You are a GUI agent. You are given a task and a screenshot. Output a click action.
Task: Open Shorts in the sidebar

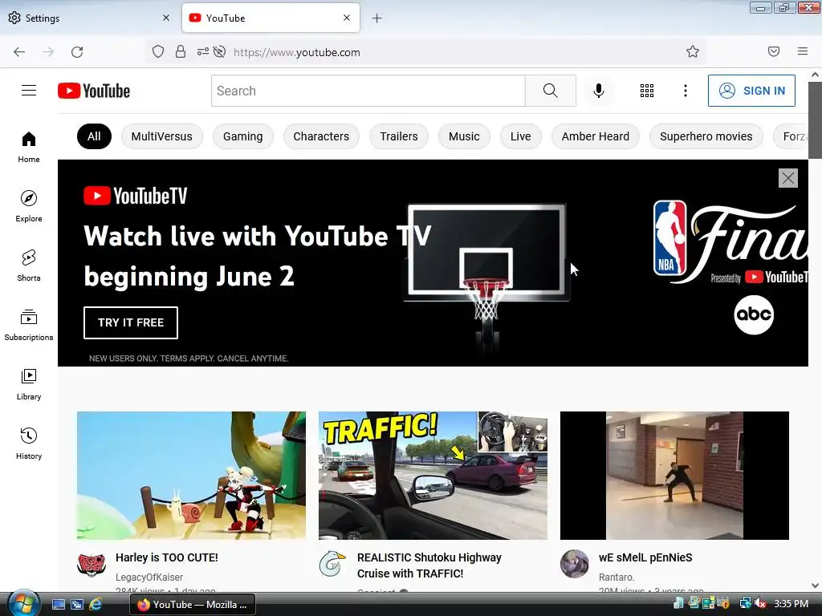pyautogui.click(x=29, y=265)
